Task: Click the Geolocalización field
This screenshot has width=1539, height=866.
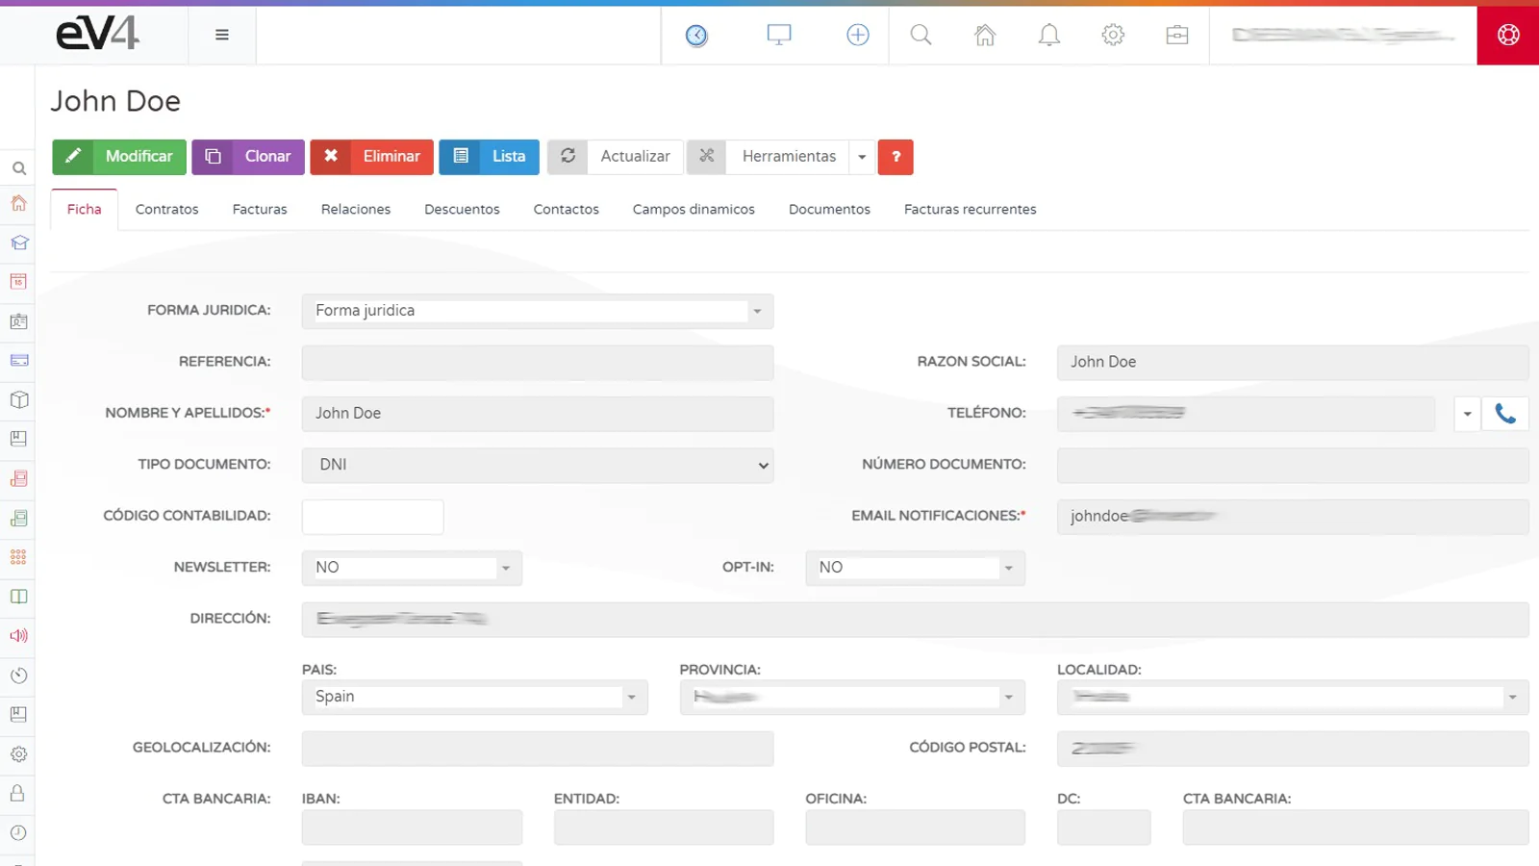Action: [x=538, y=749]
